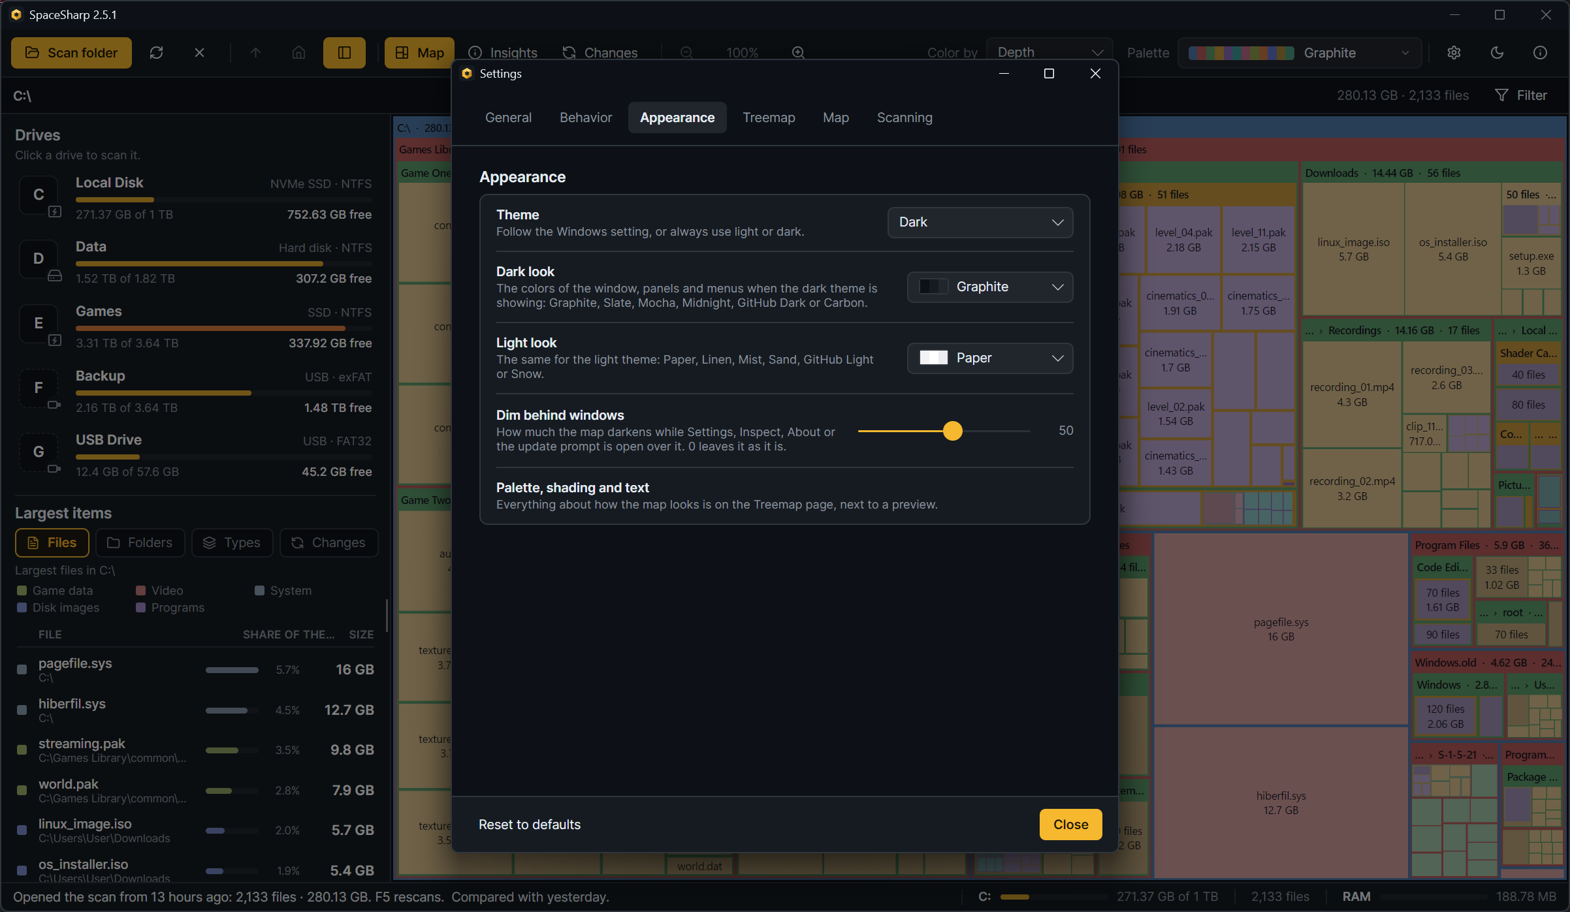Select the Files filter in Largest items
1570x912 pixels.
click(52, 543)
